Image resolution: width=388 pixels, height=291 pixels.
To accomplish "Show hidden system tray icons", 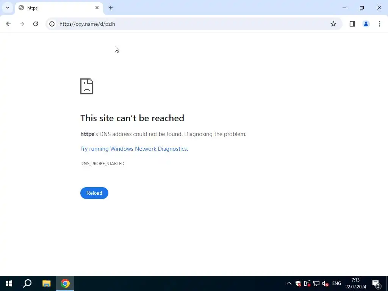I will (289, 283).
